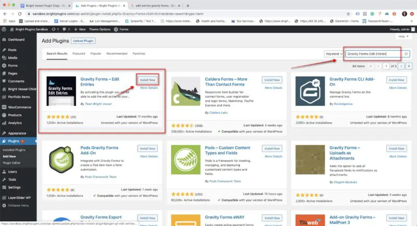Screen dimensions: 417x226
Task: Expand the Keyword search type dropdown
Action: 334,54
